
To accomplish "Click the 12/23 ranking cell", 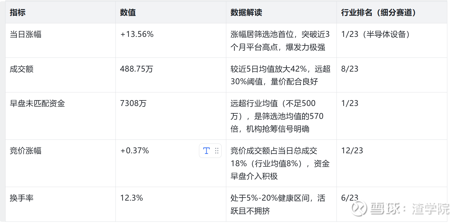I will point(352,151).
